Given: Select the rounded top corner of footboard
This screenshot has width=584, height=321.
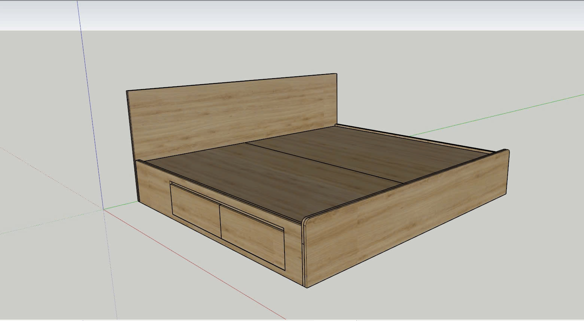Looking at the screenshot, I should [305, 220].
